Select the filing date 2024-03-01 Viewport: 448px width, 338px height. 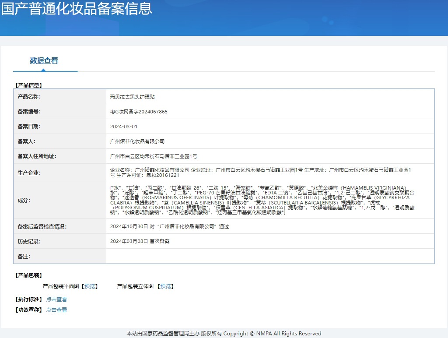coord(124,127)
